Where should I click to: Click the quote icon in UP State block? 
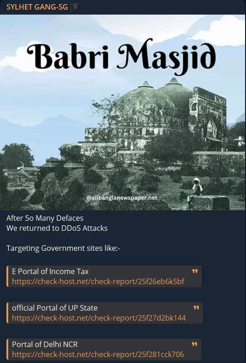[x=196, y=308]
